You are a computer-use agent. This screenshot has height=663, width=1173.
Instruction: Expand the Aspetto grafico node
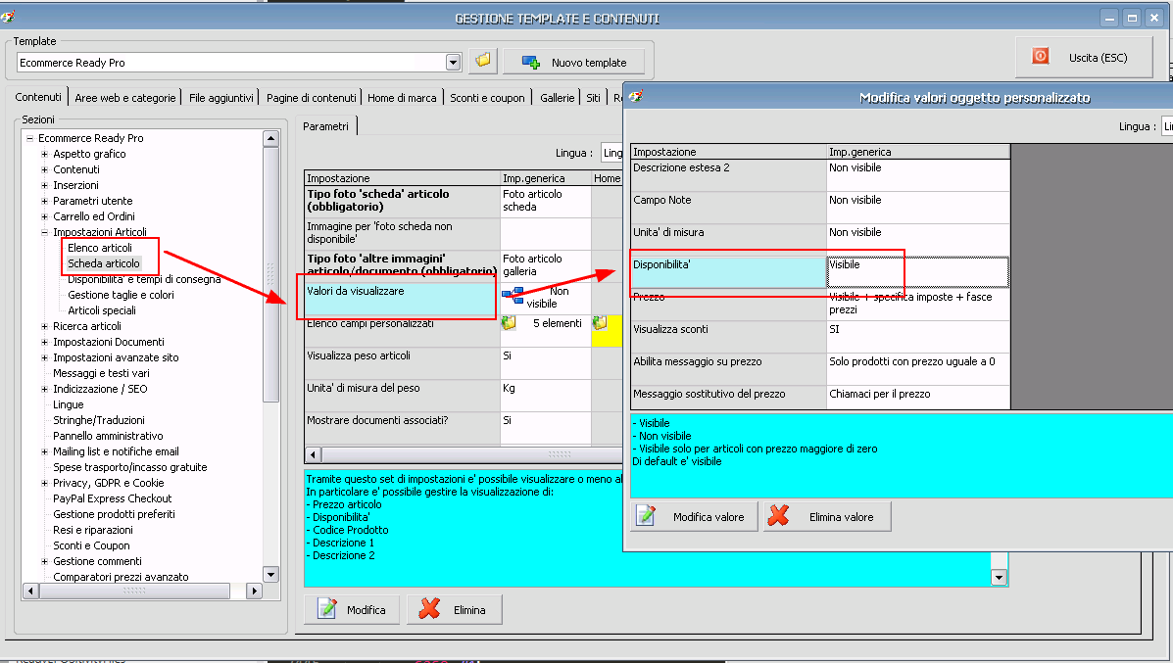(45, 154)
